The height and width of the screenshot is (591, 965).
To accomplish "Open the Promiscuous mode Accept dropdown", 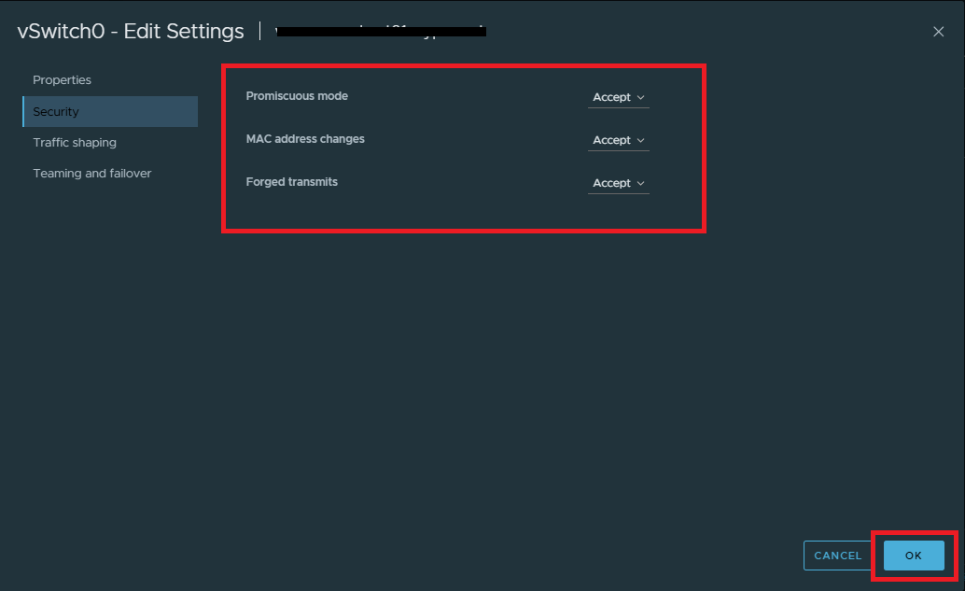I will point(618,97).
